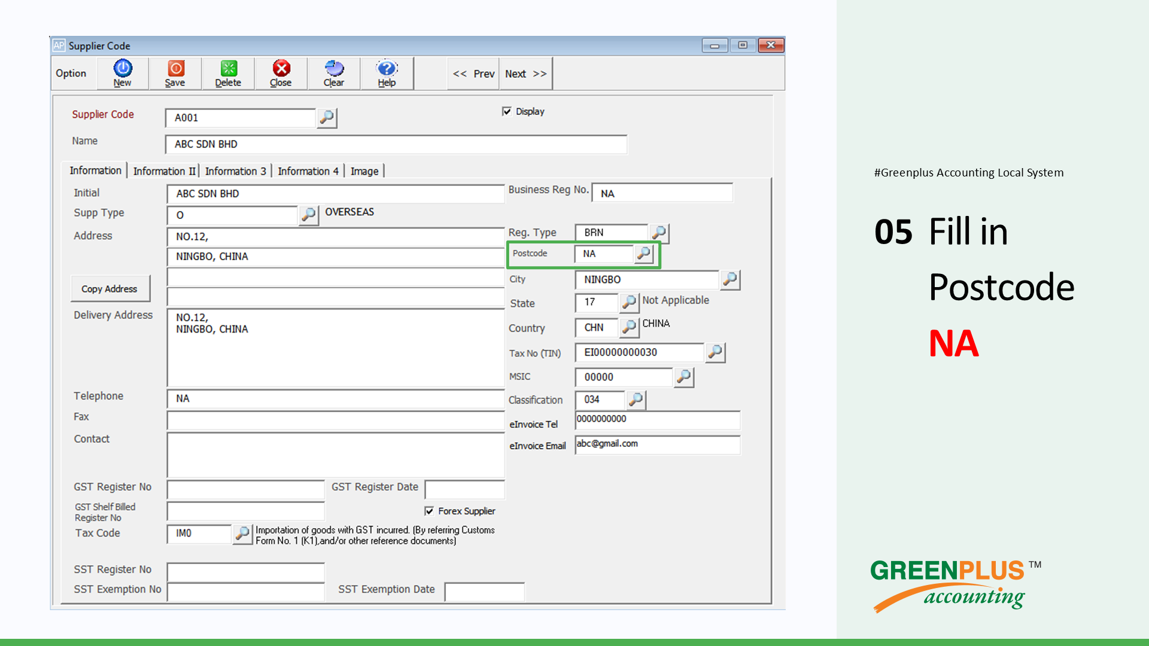
Task: Click the second Address line NINGBO, CHINA
Action: click(x=336, y=257)
